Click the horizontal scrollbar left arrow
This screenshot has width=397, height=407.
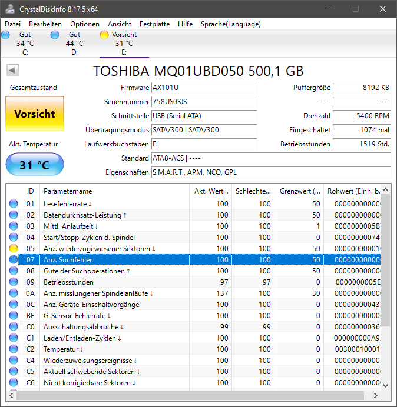click(11, 396)
